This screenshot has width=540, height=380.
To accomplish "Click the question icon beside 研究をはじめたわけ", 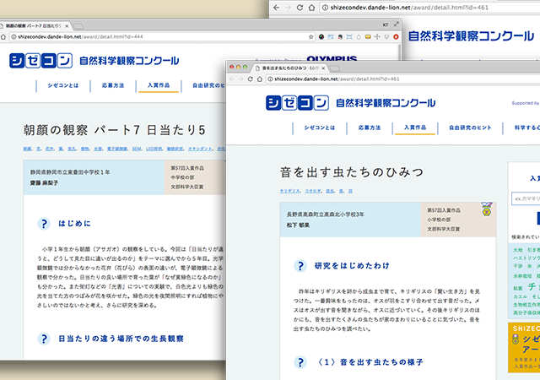I will pos(300,266).
